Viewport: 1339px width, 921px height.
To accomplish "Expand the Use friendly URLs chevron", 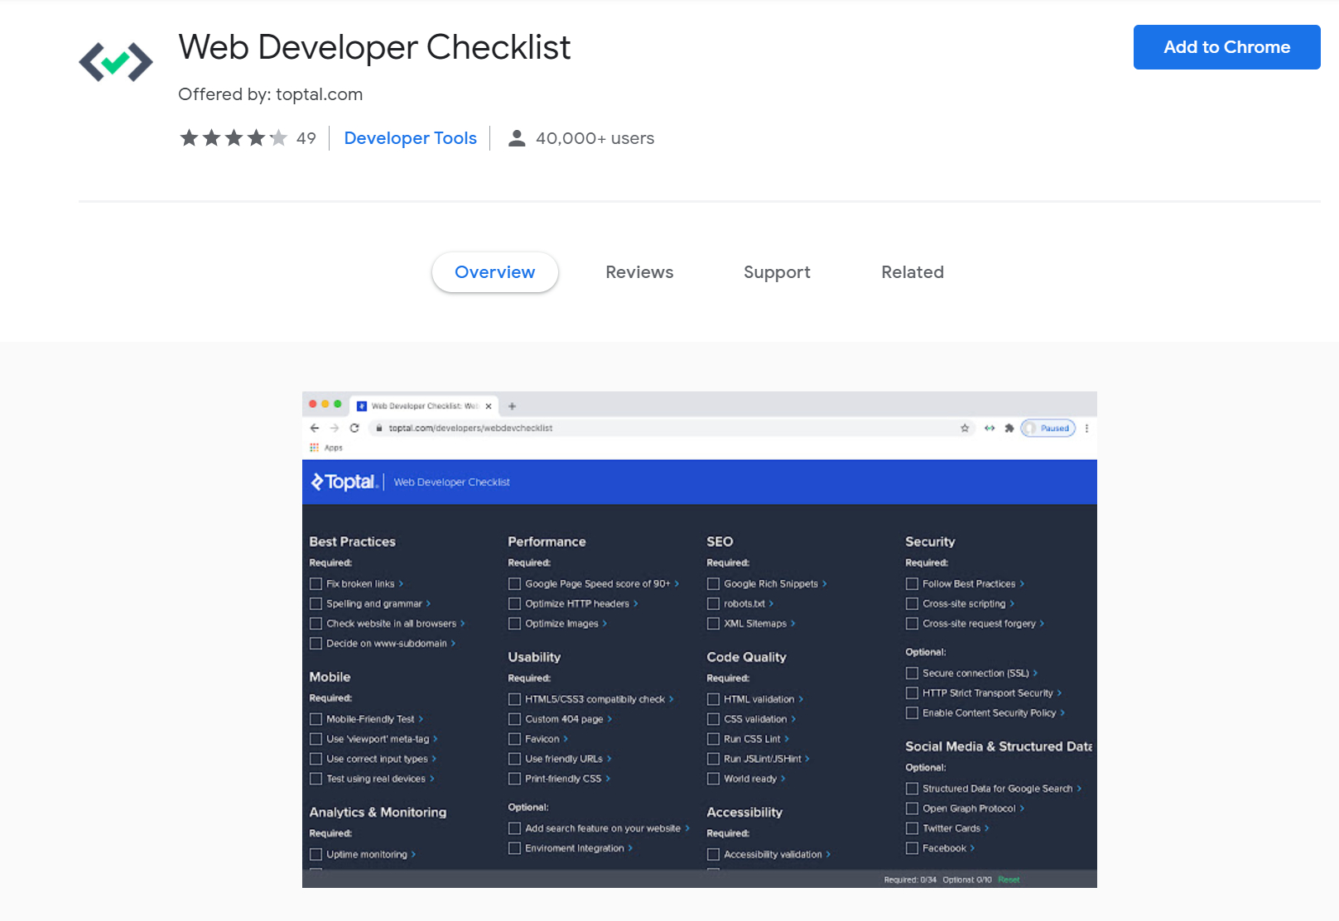I will [x=609, y=759].
